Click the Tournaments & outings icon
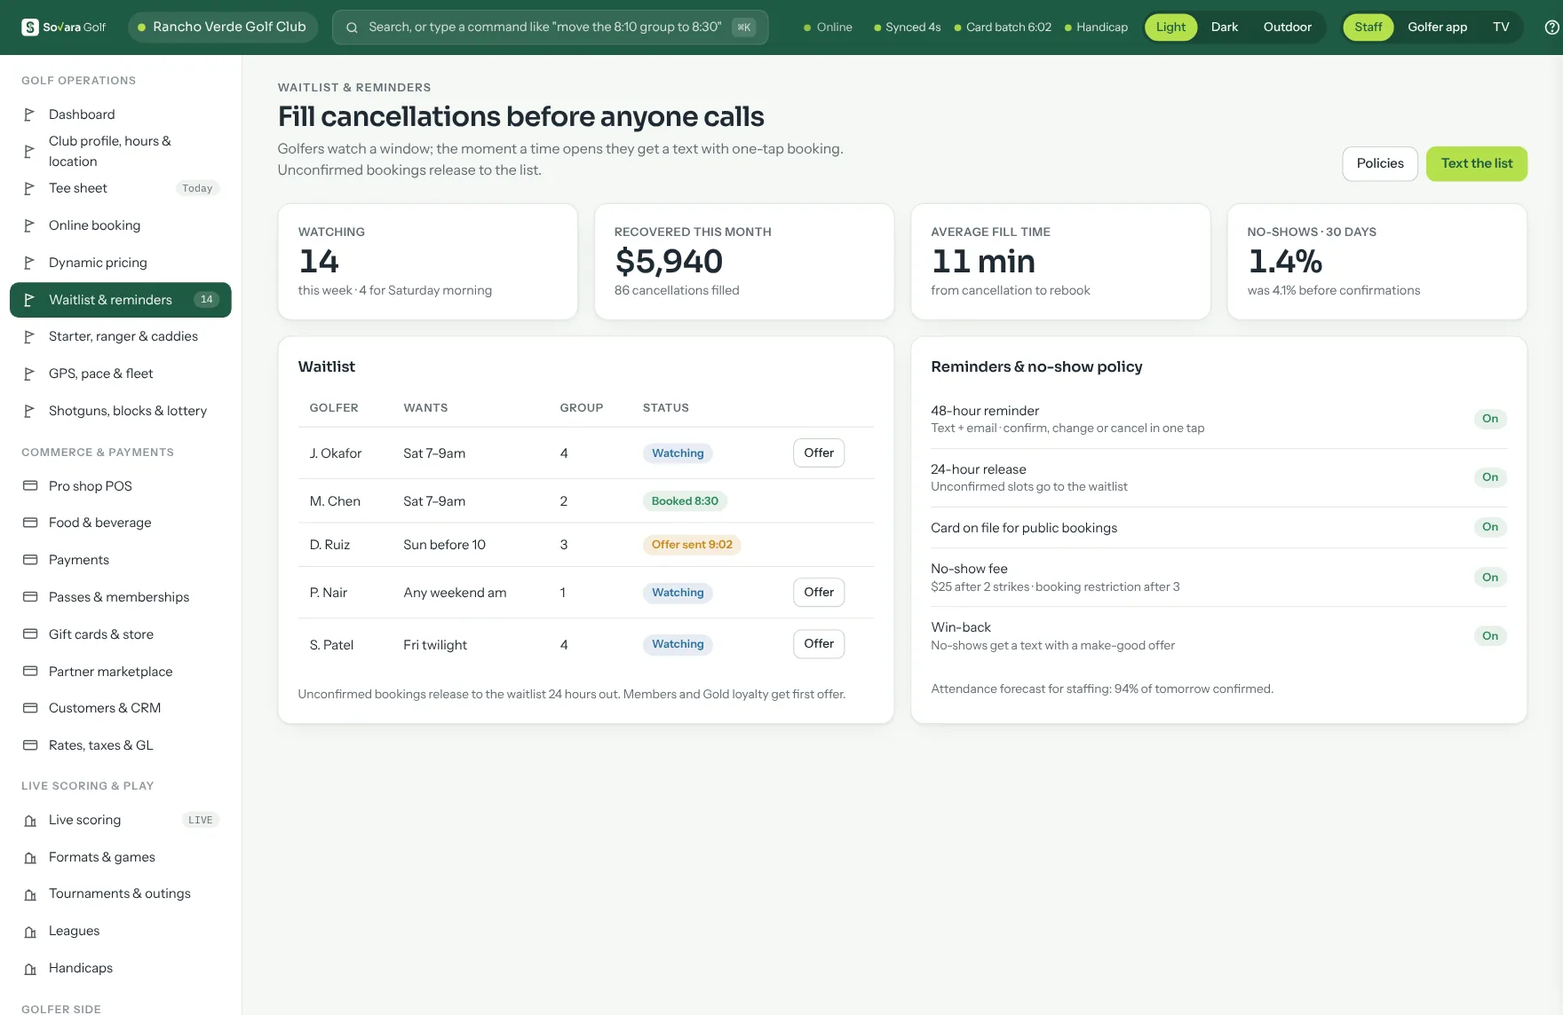 tap(30, 893)
